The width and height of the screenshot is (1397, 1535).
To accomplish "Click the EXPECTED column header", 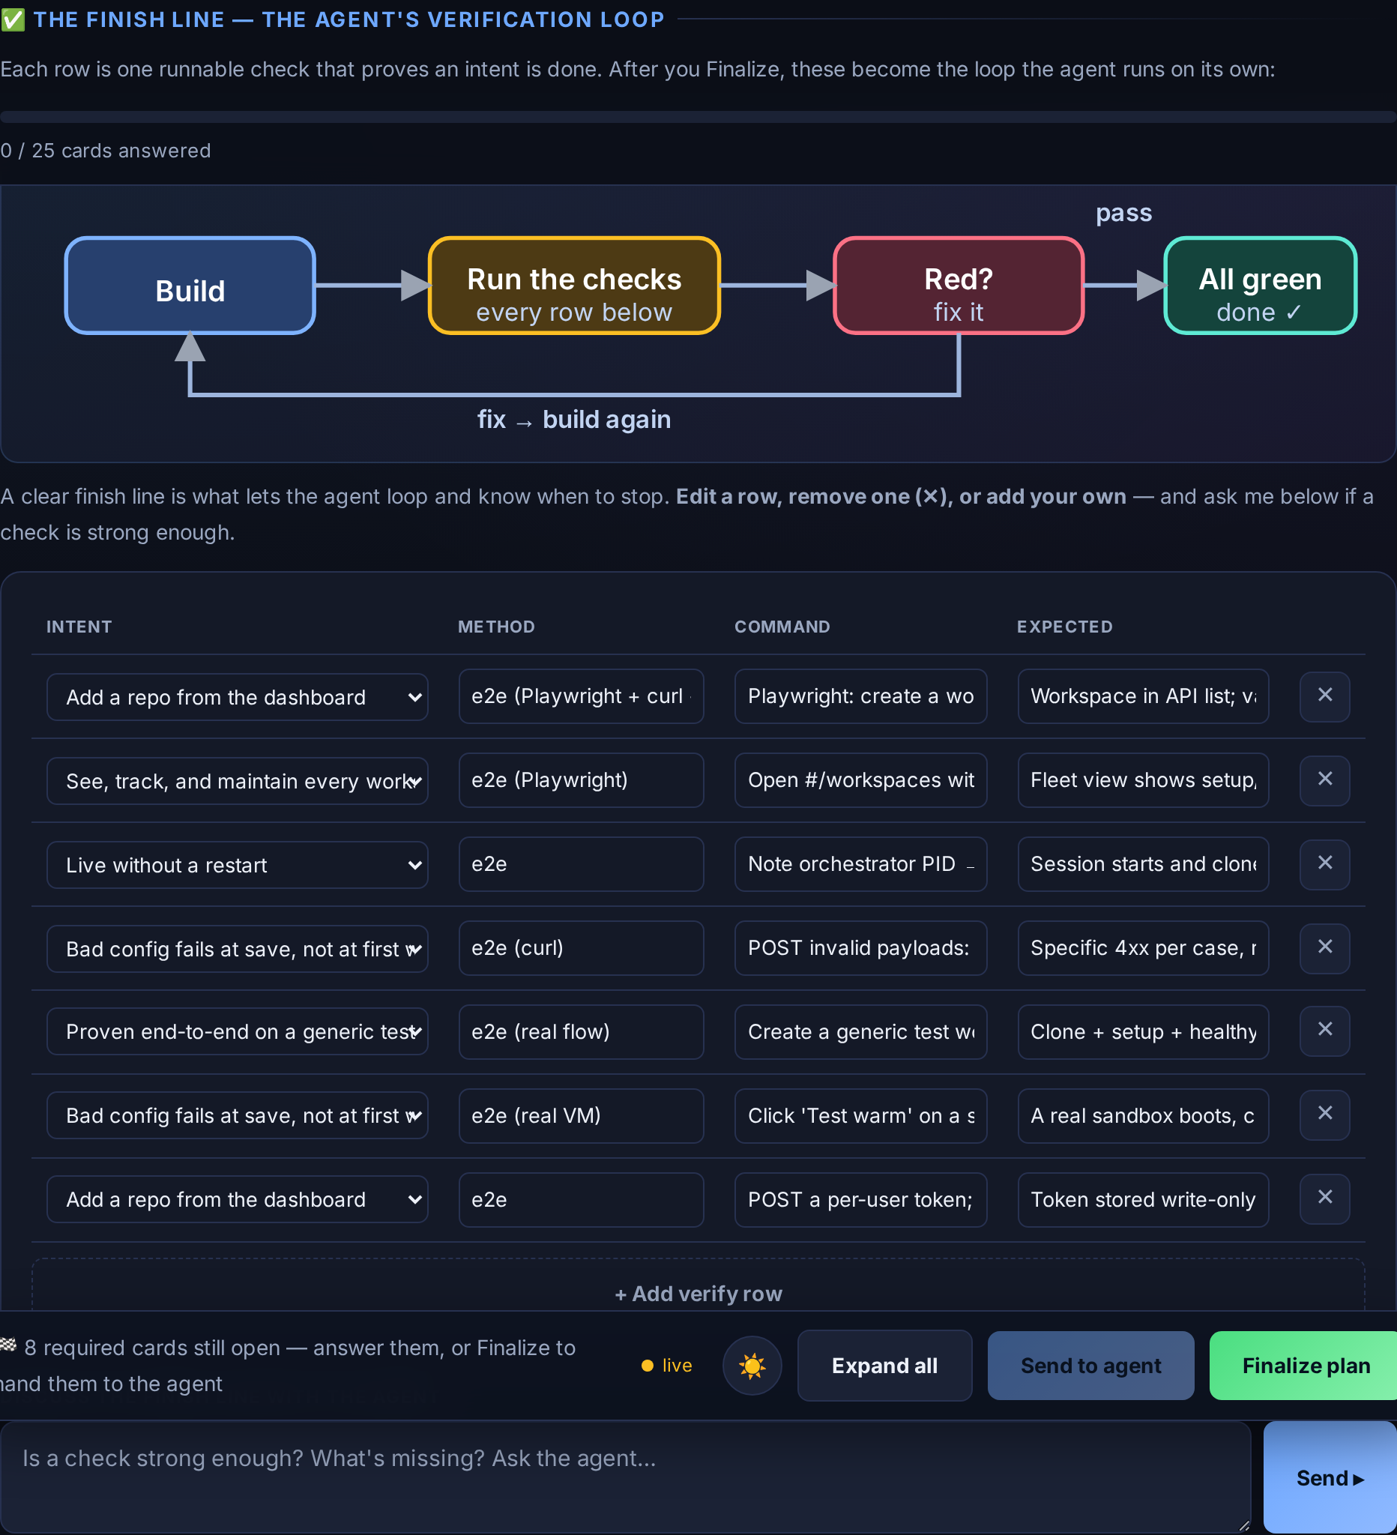I will 1064,627.
